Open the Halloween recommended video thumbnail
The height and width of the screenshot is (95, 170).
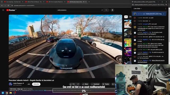[x=128, y=52]
